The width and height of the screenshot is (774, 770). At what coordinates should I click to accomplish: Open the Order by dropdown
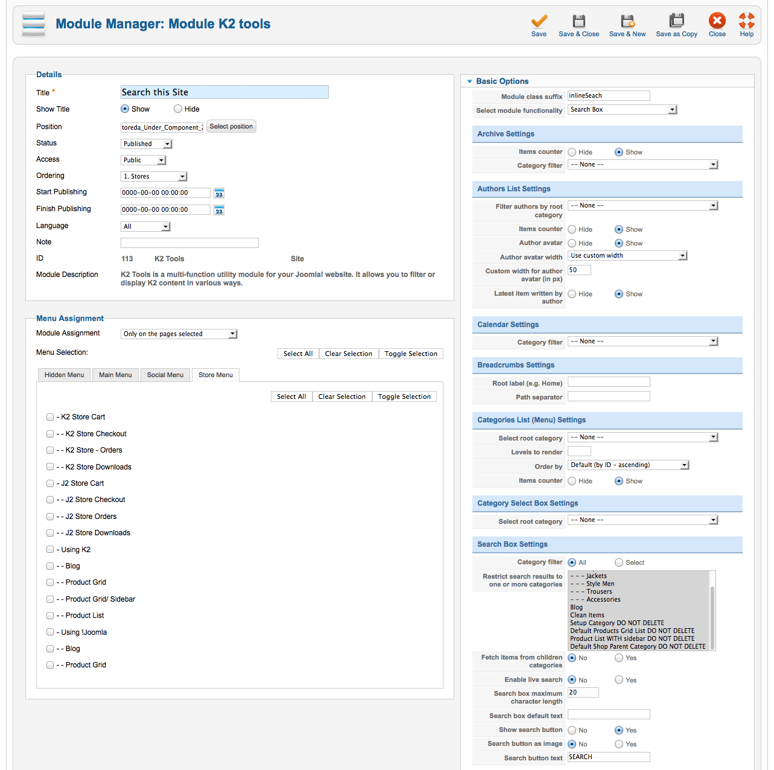point(629,465)
